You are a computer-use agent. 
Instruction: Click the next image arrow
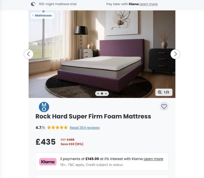click(175, 54)
